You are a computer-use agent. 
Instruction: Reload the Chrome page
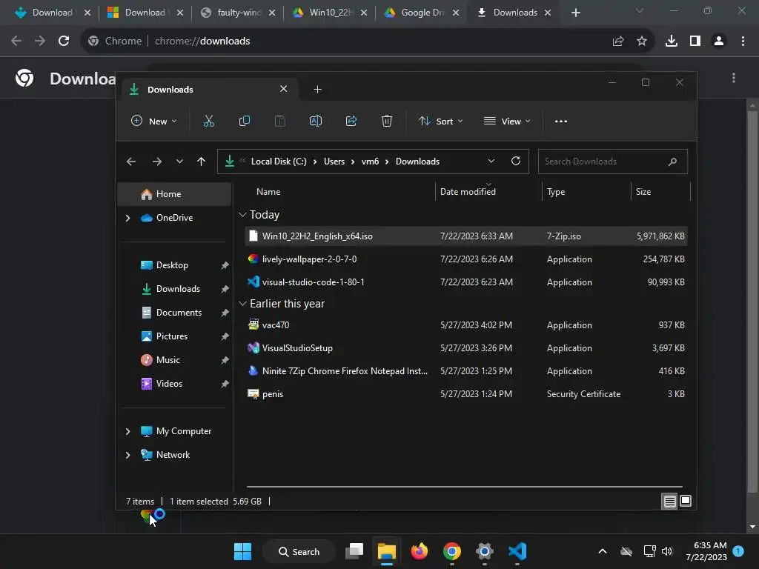(x=64, y=41)
